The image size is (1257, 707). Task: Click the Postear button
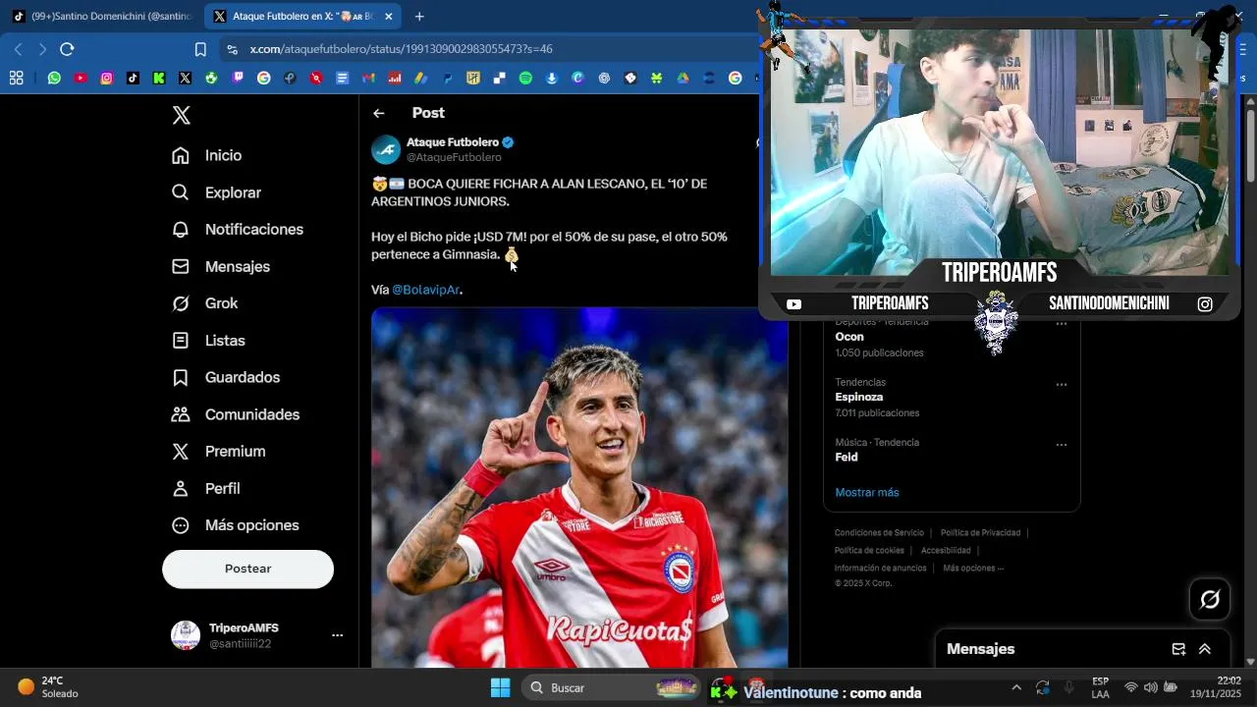coord(247,569)
